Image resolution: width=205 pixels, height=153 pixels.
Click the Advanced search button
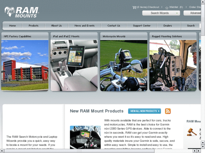(x=192, y=13)
